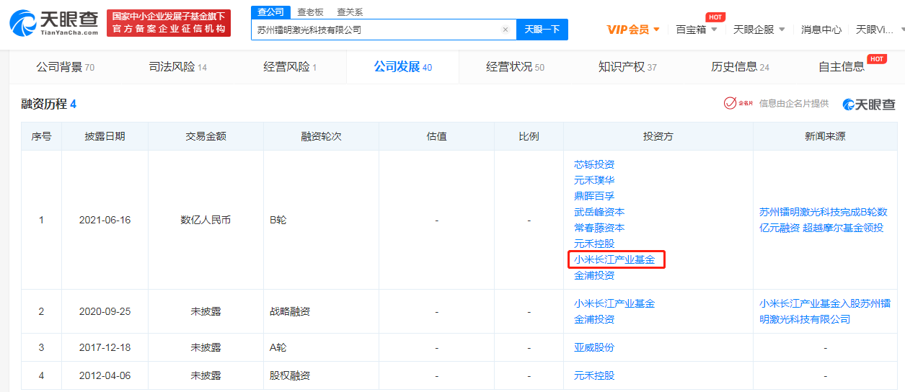The height and width of the screenshot is (392, 905).
Task: Switch to the 公司发展 tab
Action: point(402,67)
